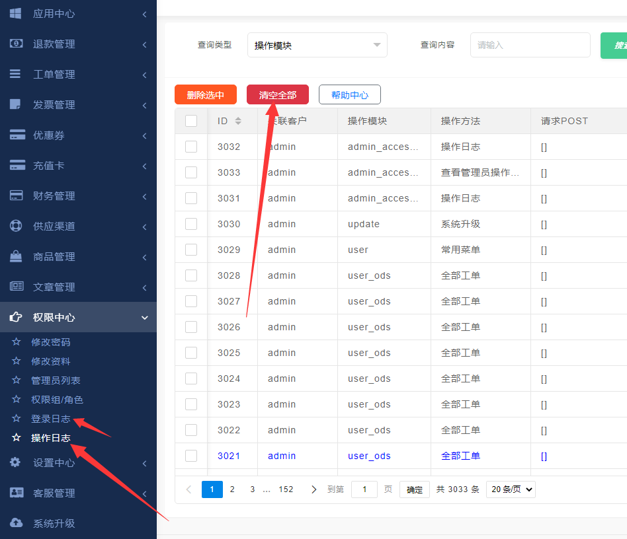
Task: Check the row with ID 3021
Action: pyautogui.click(x=191, y=456)
